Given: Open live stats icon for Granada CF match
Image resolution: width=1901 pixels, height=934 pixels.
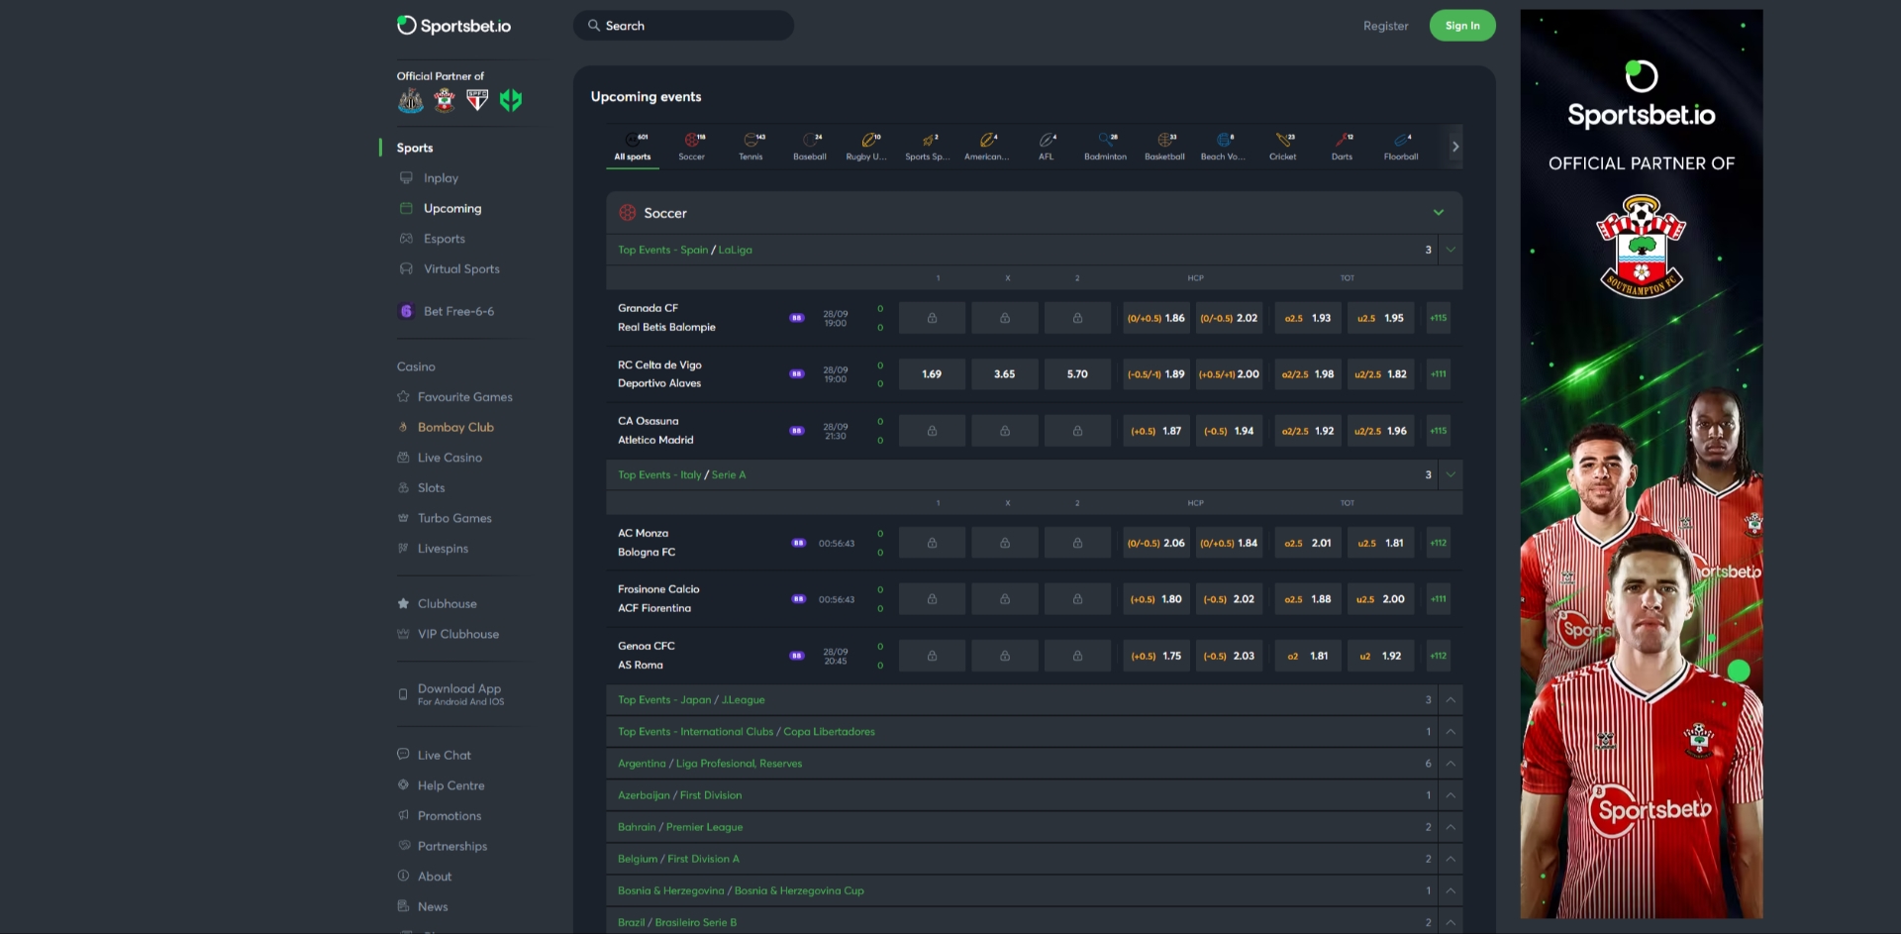Looking at the screenshot, I should [x=796, y=318].
